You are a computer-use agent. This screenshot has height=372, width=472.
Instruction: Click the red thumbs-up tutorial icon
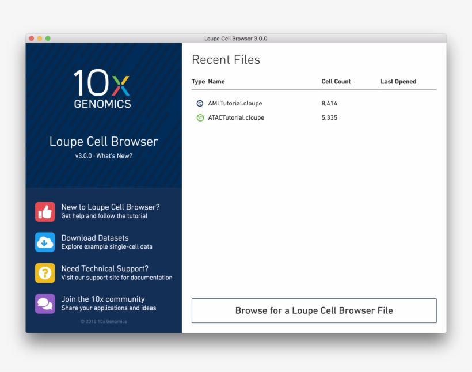45,212
